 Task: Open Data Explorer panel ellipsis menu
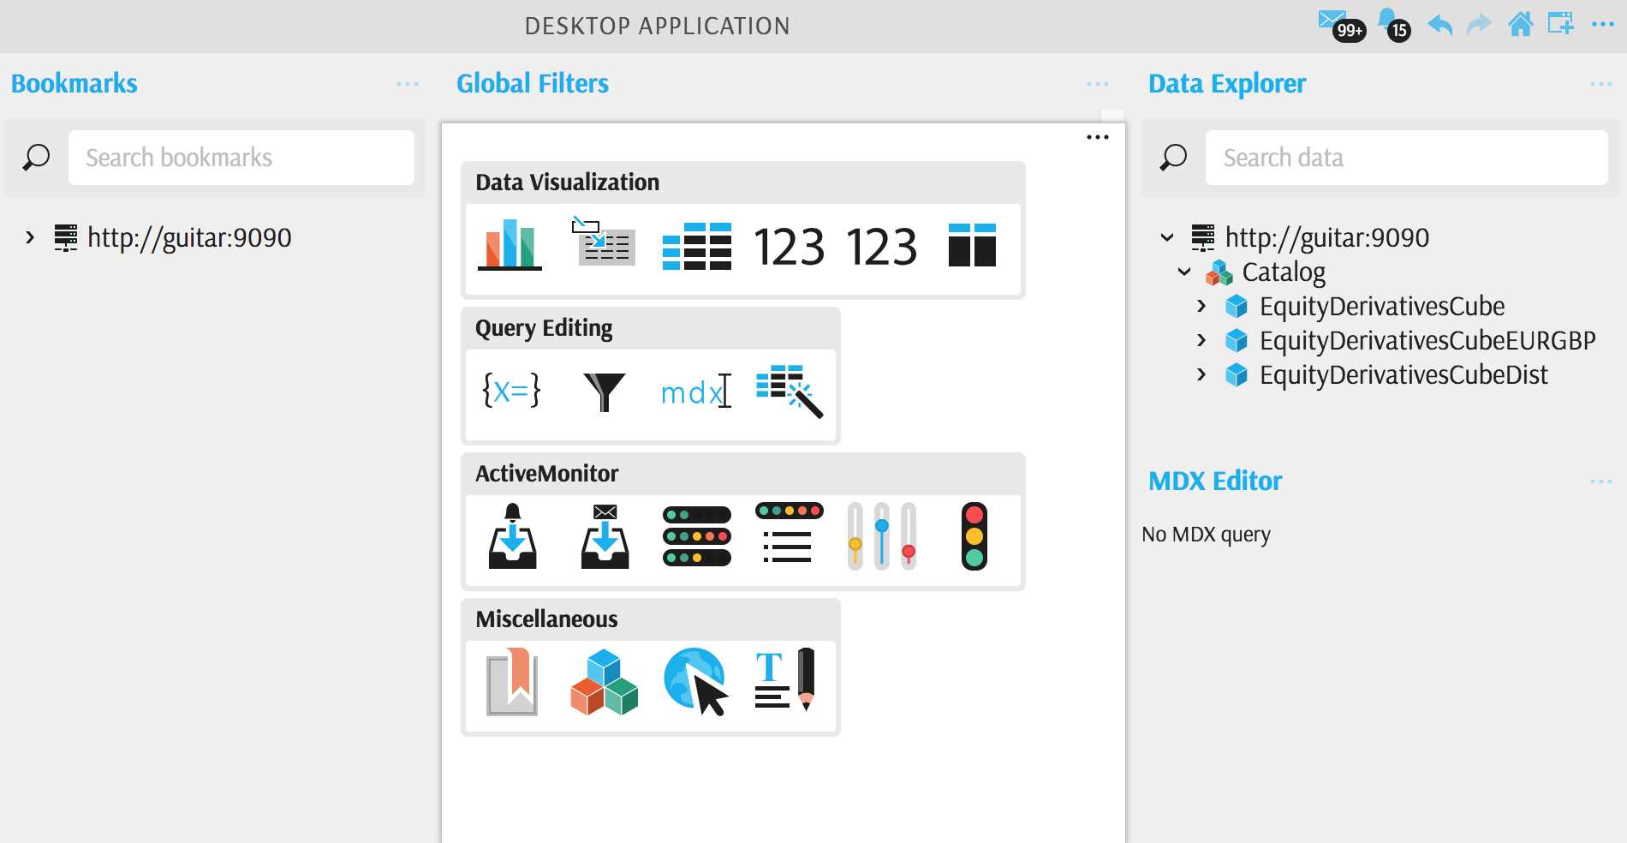[x=1601, y=84]
